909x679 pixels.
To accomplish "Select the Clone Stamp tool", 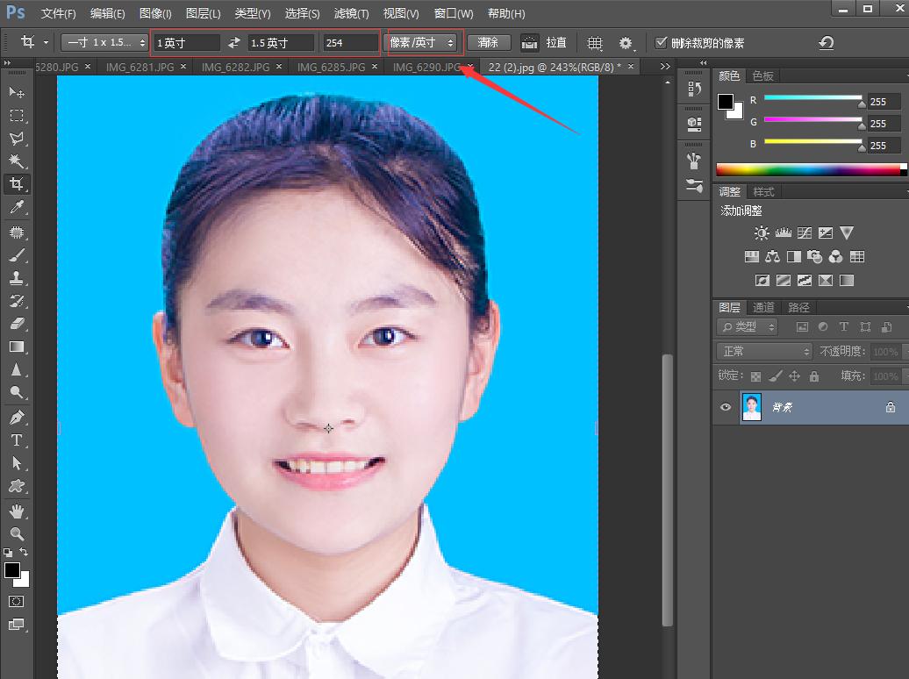I will point(18,277).
